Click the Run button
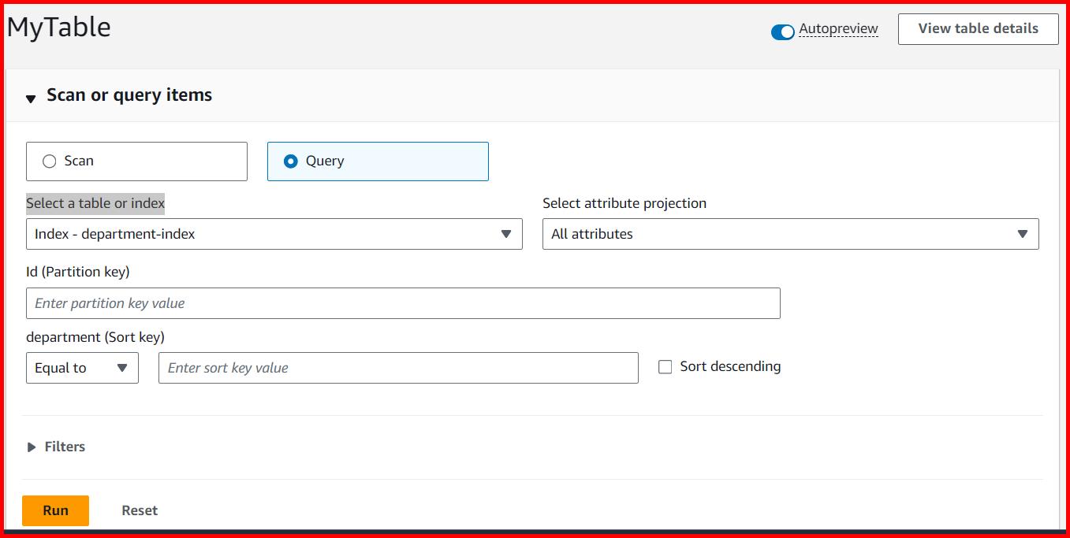This screenshot has width=1070, height=538. point(55,510)
